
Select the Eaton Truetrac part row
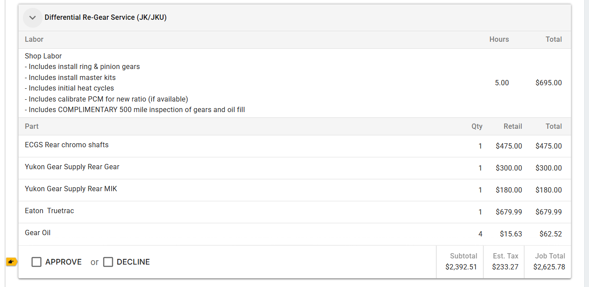coord(50,211)
